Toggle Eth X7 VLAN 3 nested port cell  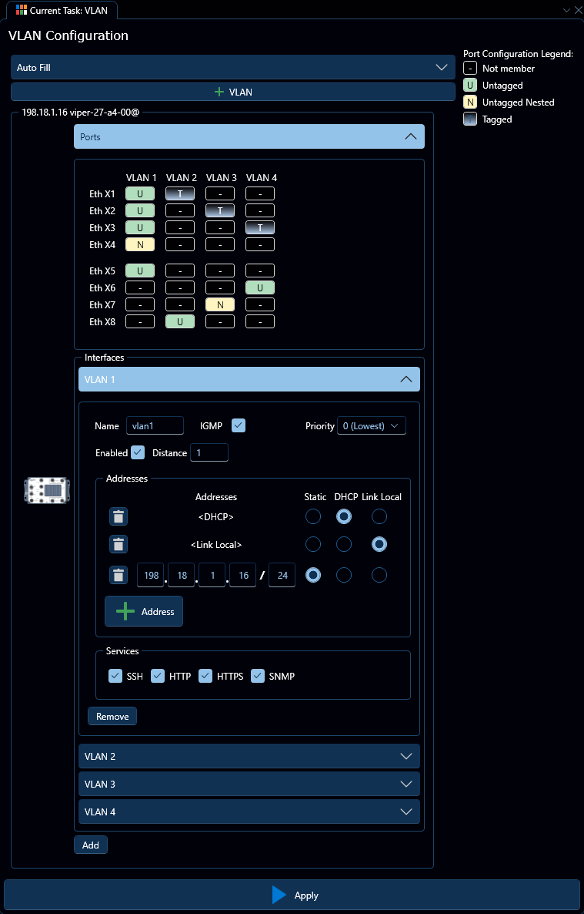(x=220, y=304)
